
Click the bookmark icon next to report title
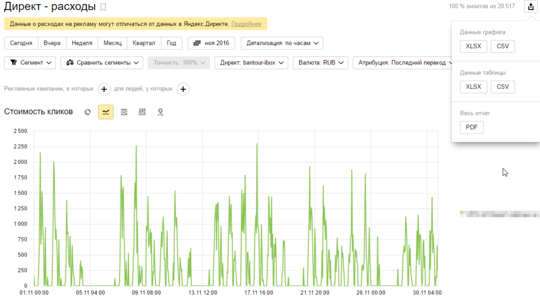pyautogui.click(x=103, y=7)
